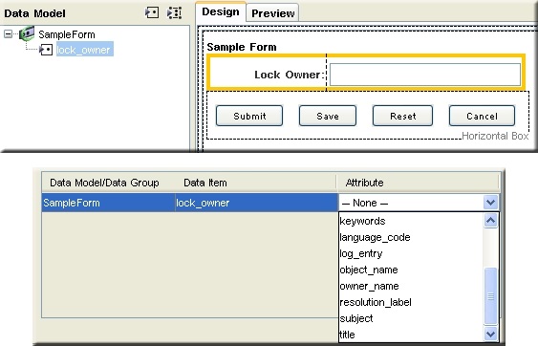The width and height of the screenshot is (538, 346).
Task: Choose subject from the attribute list
Action: 411,318
